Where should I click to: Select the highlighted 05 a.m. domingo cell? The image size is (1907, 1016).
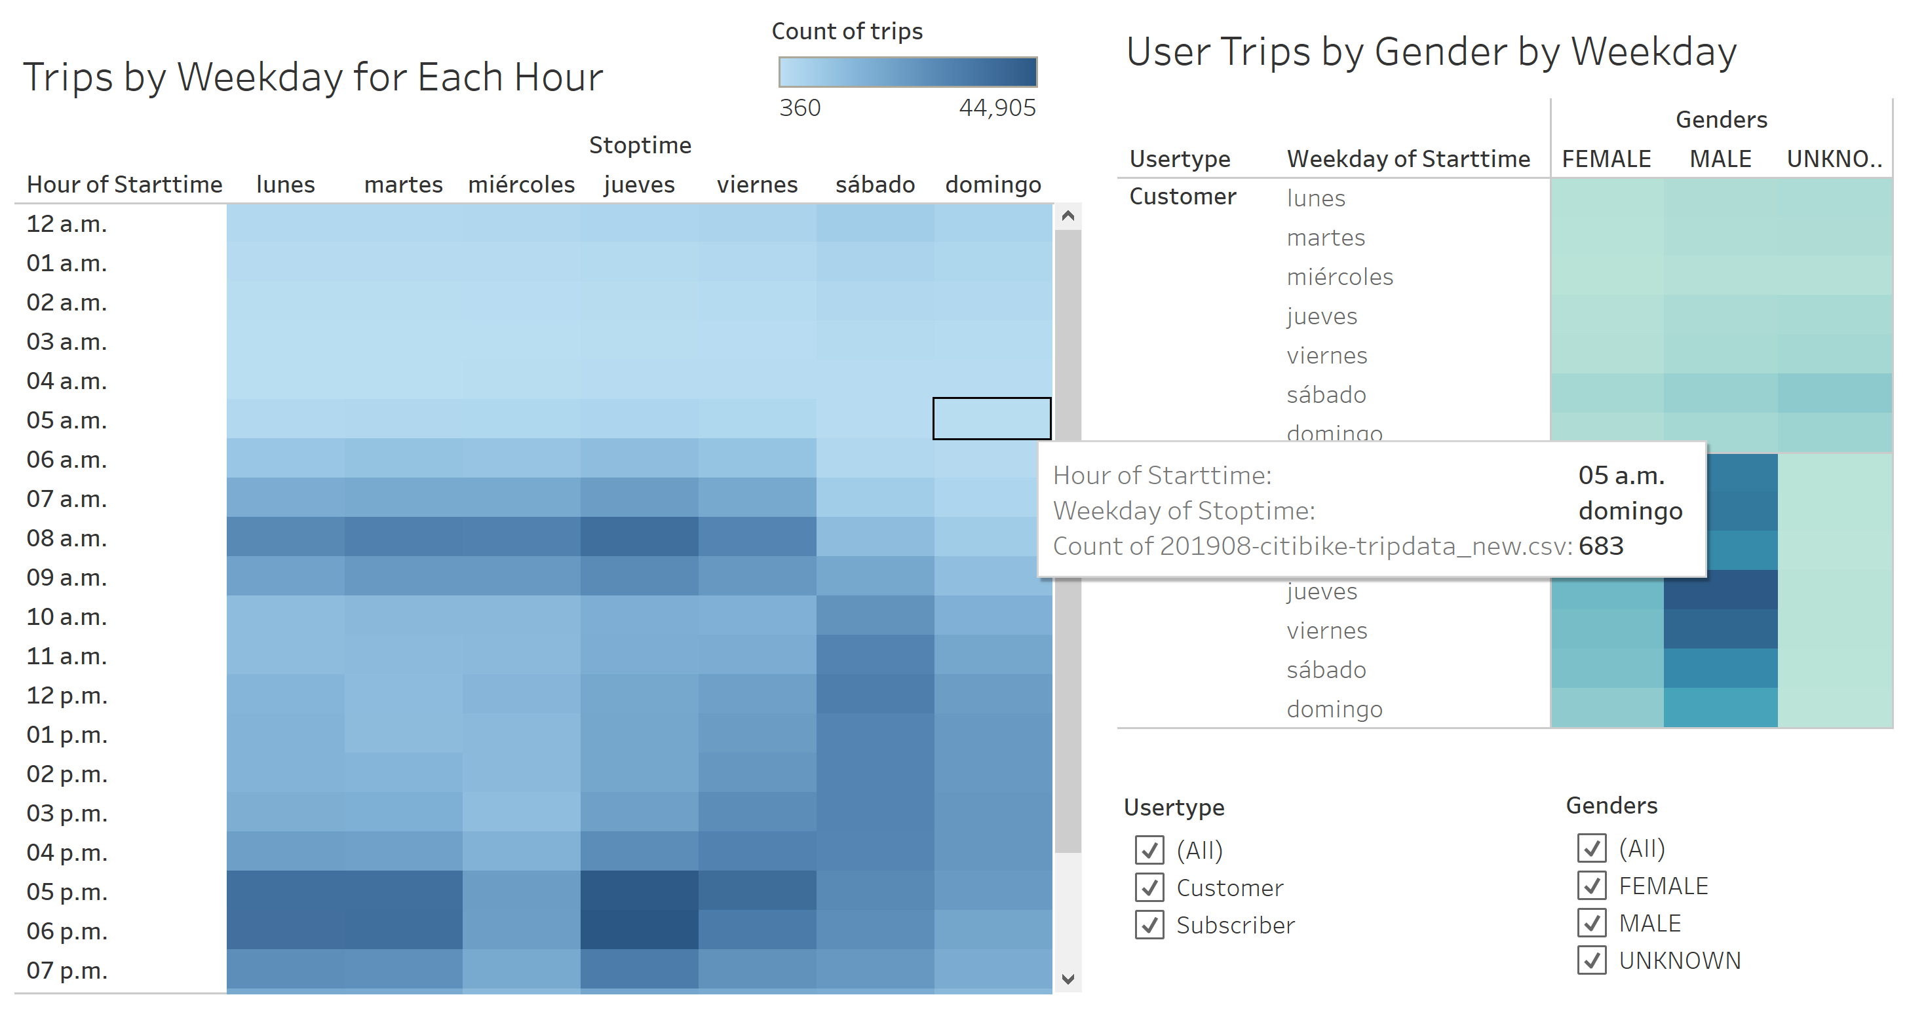click(992, 418)
